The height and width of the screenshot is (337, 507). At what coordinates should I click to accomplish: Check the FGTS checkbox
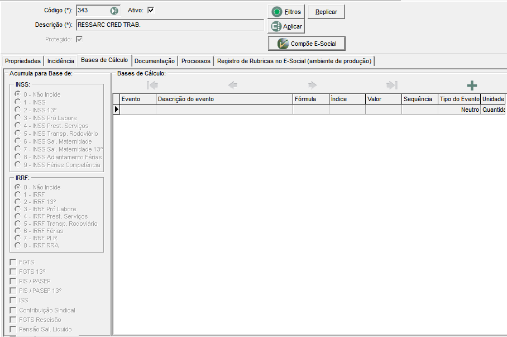13,262
